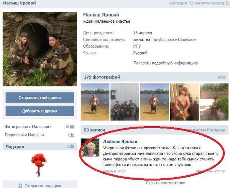Open Фотографии с Малышом link
Viewport: 230px width, 188px height.
click(x=28, y=127)
